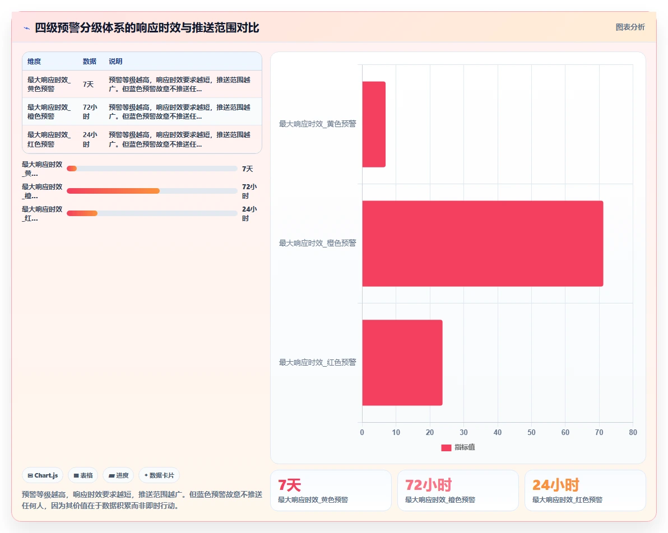The height and width of the screenshot is (533, 668).
Task: Select the 表格 tag chip
Action: pyautogui.click(x=83, y=475)
